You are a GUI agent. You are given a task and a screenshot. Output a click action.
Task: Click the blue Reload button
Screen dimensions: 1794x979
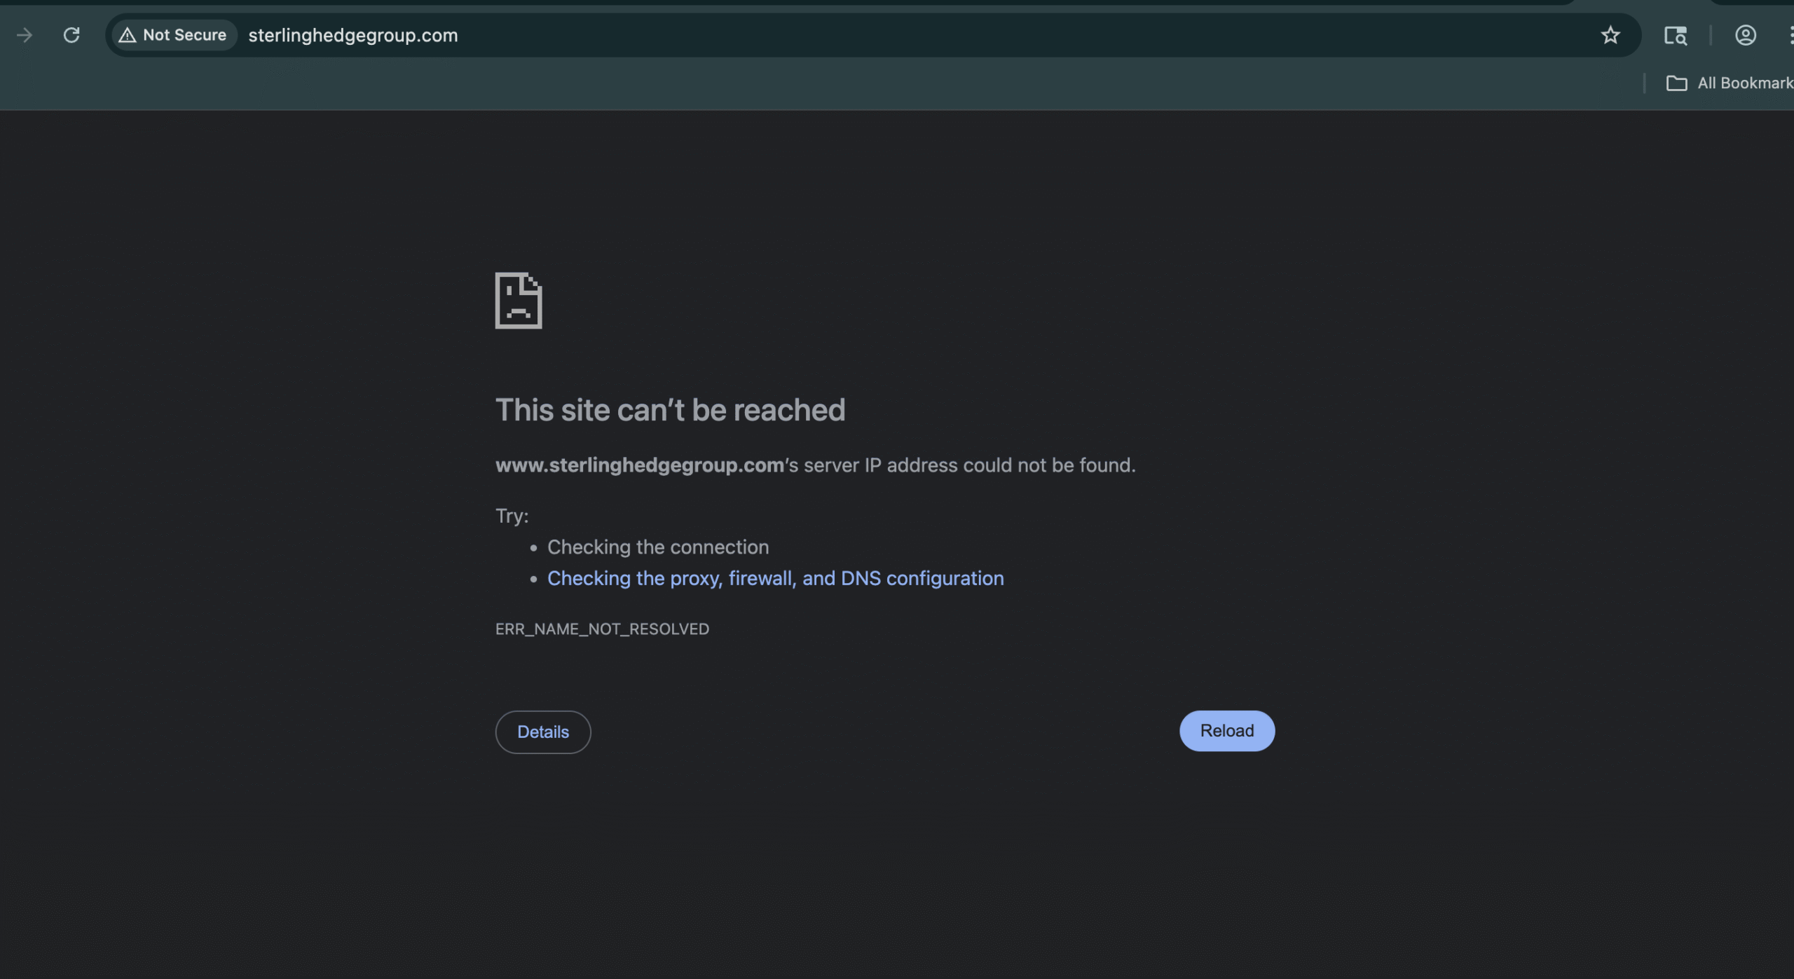coord(1226,731)
